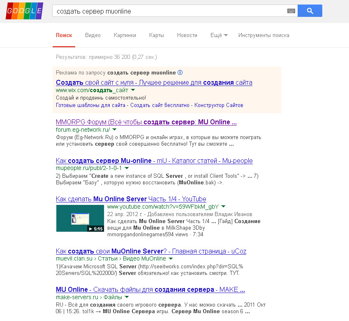
Task: Open dropdown arrow next to youtube.com URL
Action: click(224, 207)
